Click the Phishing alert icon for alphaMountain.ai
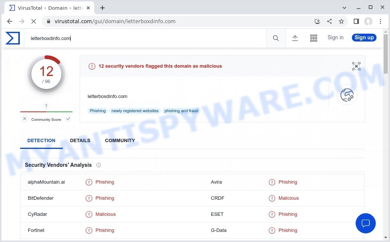The height and width of the screenshot is (242, 390). (x=89, y=182)
